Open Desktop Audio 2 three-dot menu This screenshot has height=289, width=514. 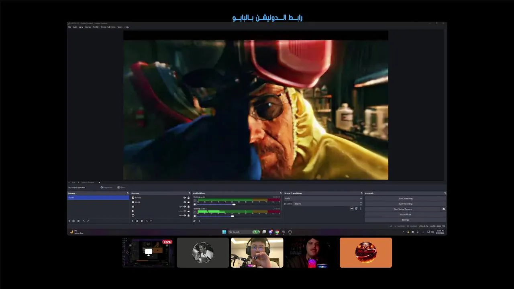click(x=195, y=212)
